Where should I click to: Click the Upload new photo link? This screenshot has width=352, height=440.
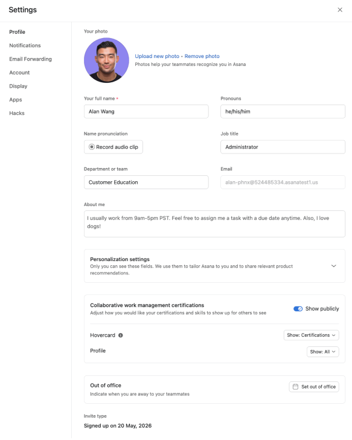pyautogui.click(x=157, y=56)
